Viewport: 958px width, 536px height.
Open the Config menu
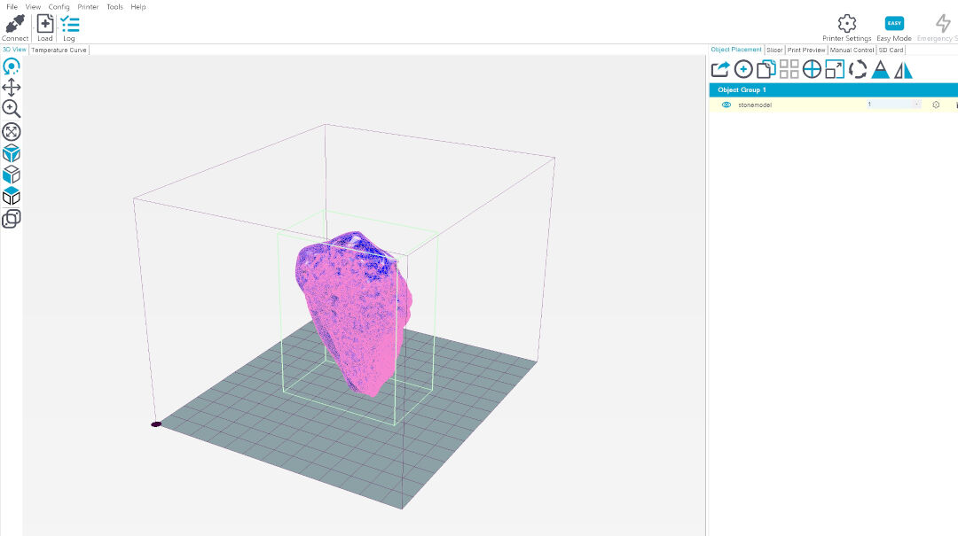click(59, 7)
